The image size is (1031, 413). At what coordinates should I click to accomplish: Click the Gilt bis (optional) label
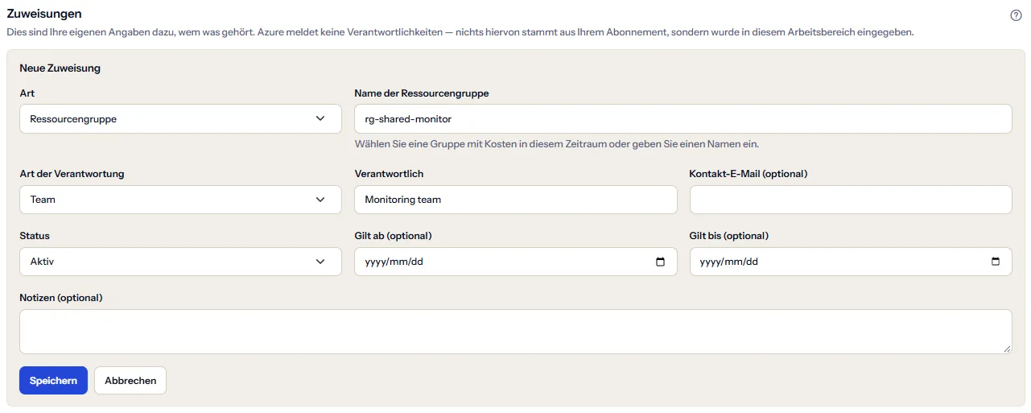[x=729, y=236]
